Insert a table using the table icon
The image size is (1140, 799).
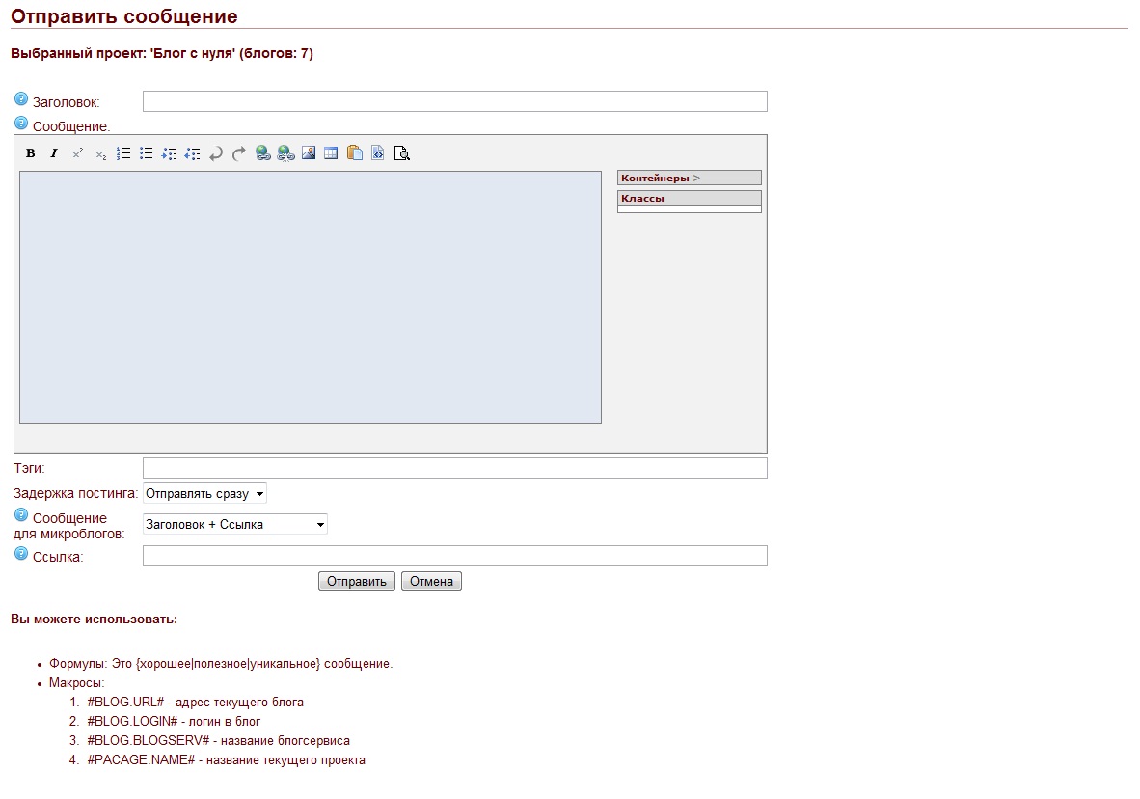click(x=331, y=153)
